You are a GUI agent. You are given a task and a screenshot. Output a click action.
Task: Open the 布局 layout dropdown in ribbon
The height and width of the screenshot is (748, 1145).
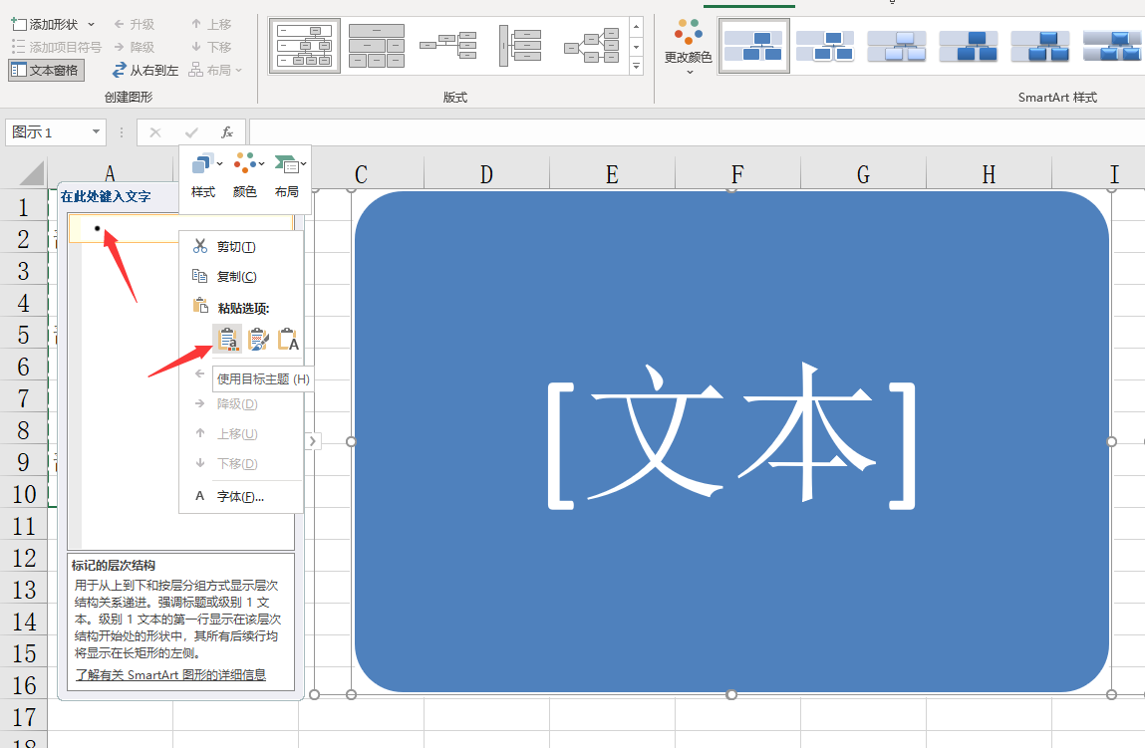(215, 70)
